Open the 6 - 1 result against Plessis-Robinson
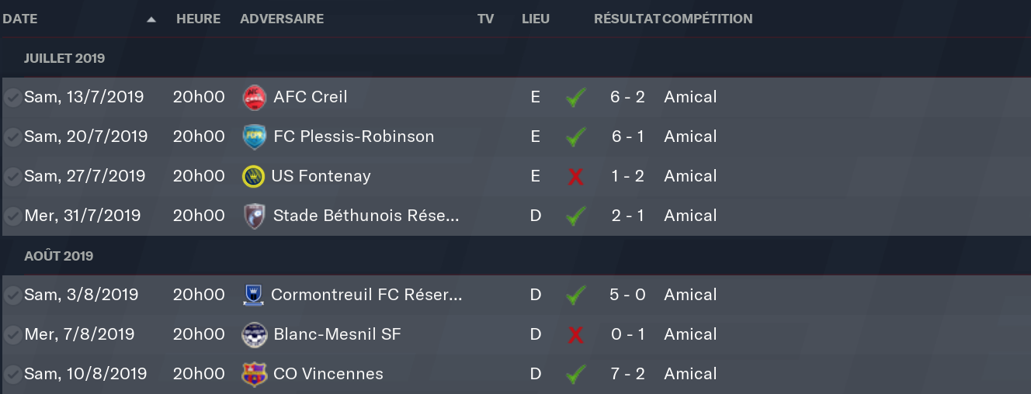 627,137
